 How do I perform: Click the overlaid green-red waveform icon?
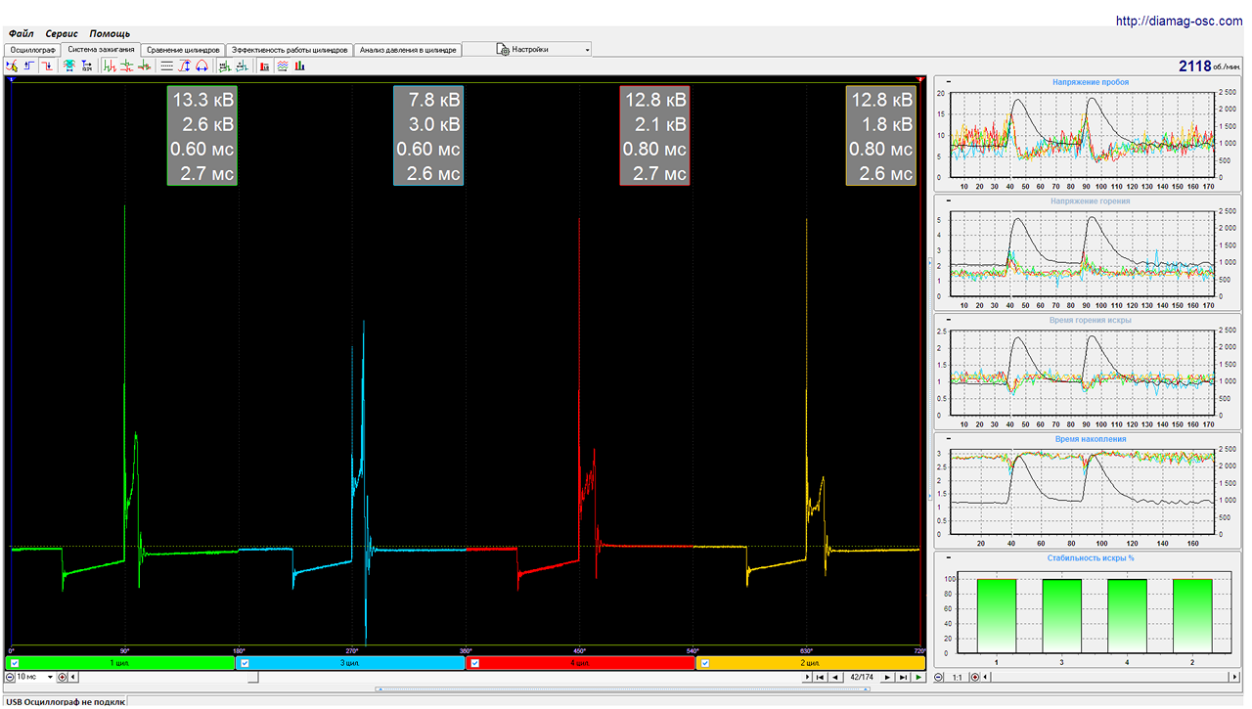[x=126, y=66]
